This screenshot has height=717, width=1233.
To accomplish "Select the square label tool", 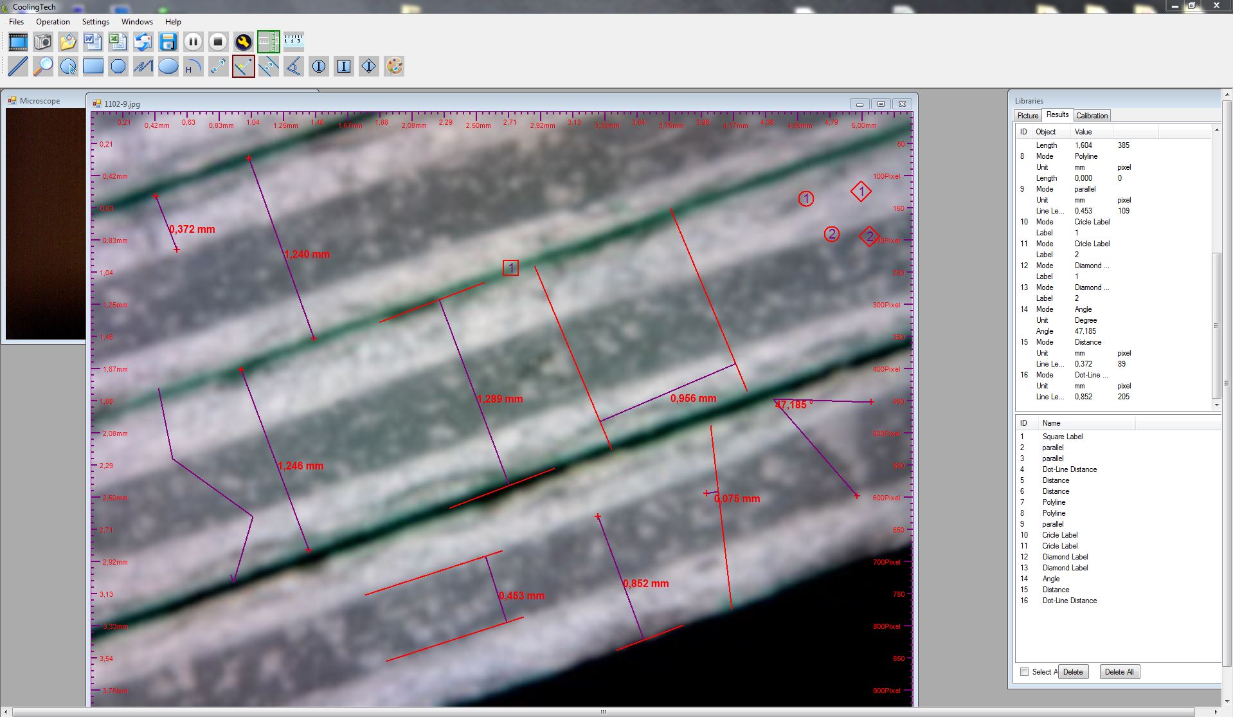I will pyautogui.click(x=344, y=66).
